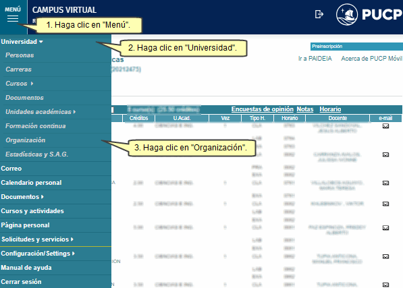Click the Preinscripción bar
Screen dimensions: 403x288
pos(356,47)
